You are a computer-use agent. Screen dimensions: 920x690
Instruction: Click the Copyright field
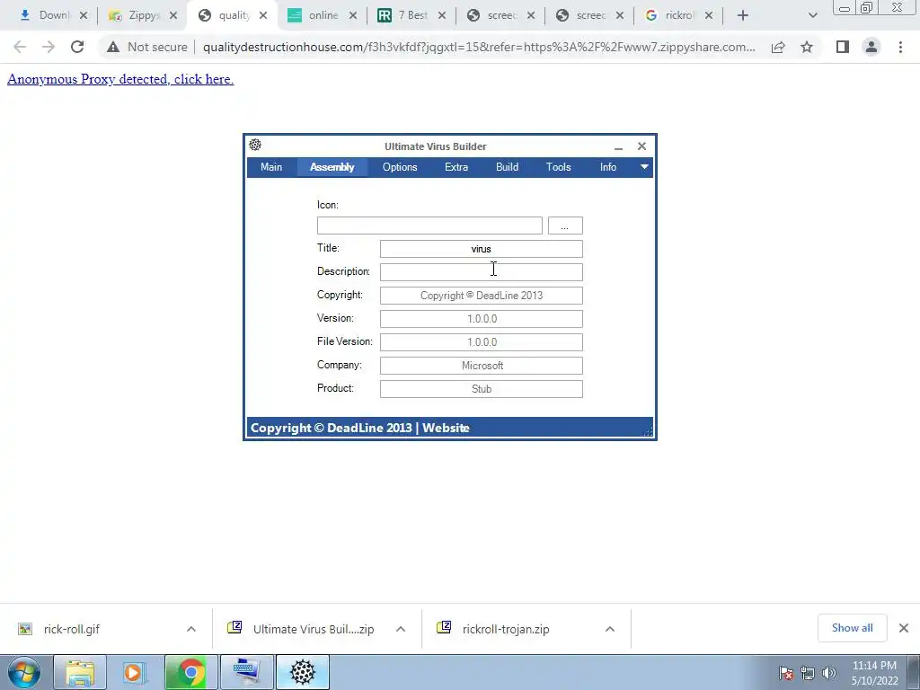(x=482, y=295)
